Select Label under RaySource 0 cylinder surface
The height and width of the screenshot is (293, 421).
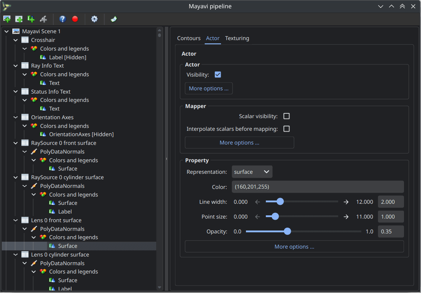pos(65,211)
